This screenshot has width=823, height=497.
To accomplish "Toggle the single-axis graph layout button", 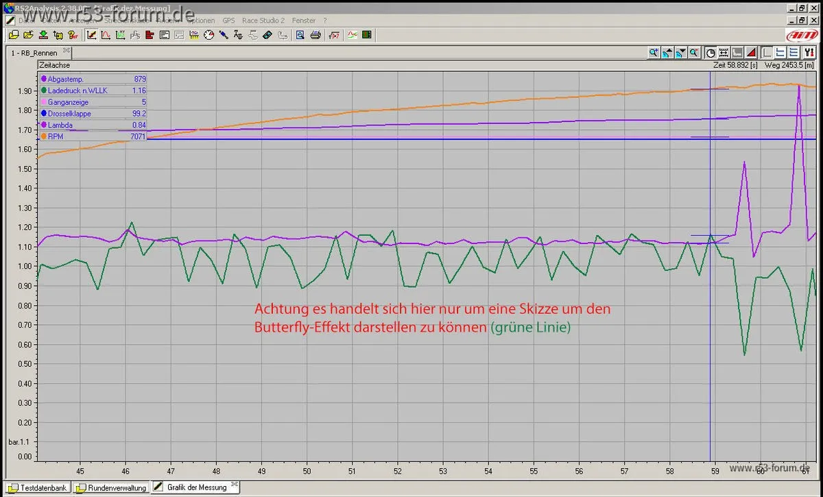I will [767, 52].
